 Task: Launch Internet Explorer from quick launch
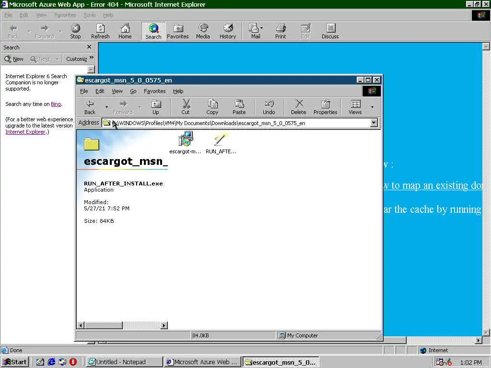click(51, 362)
